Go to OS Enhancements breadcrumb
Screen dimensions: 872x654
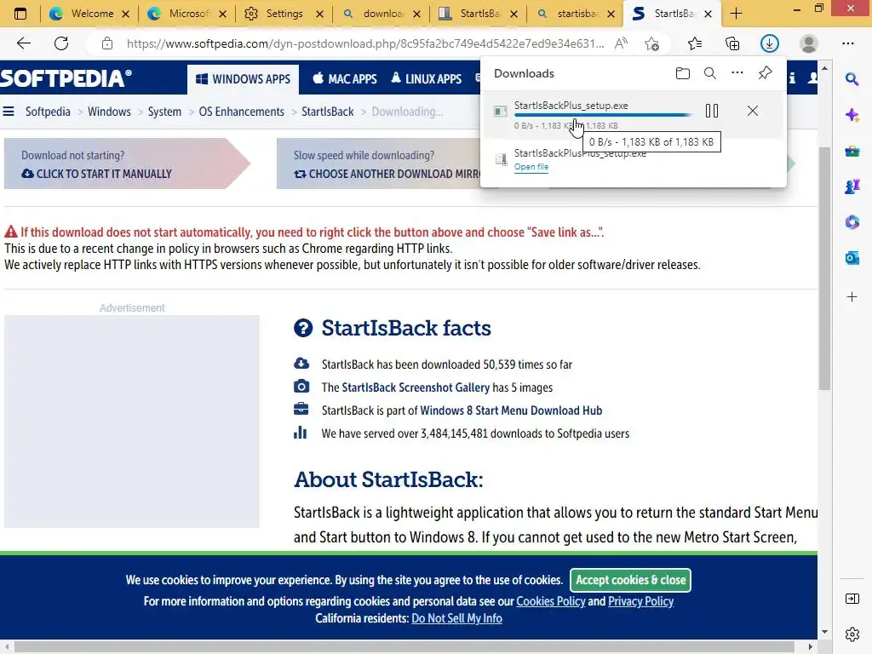[x=241, y=112]
